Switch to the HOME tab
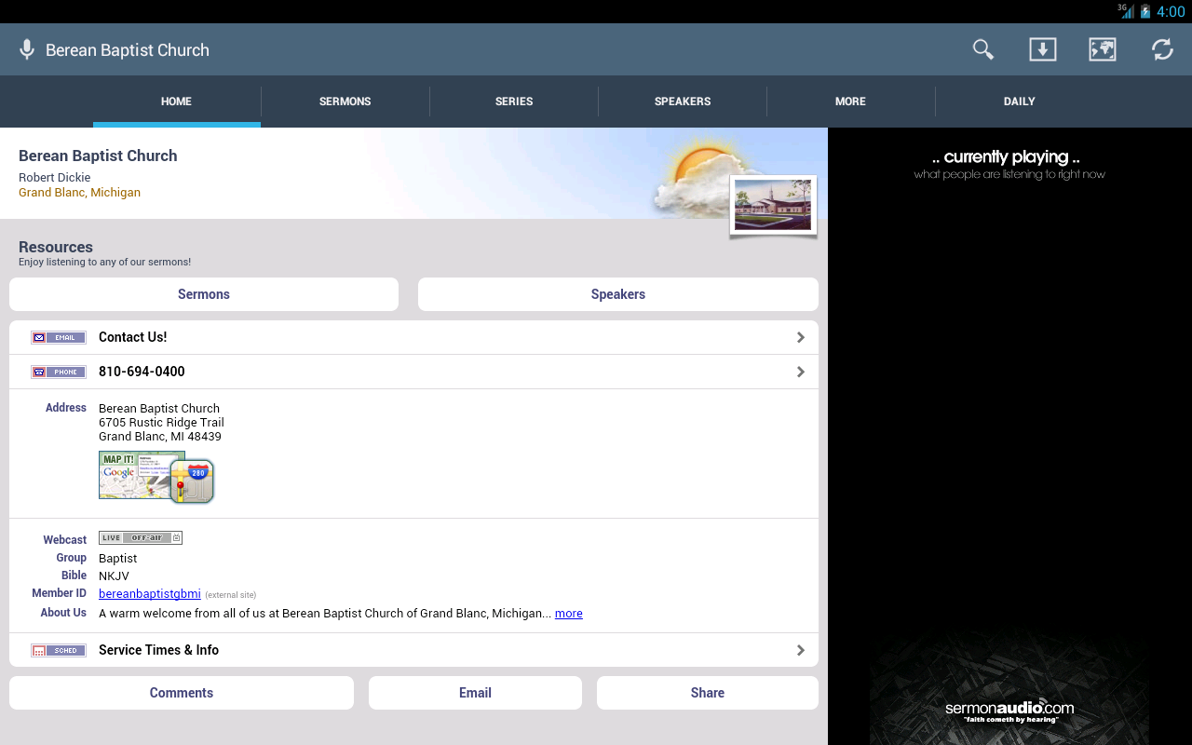The width and height of the screenshot is (1192, 745). (176, 102)
